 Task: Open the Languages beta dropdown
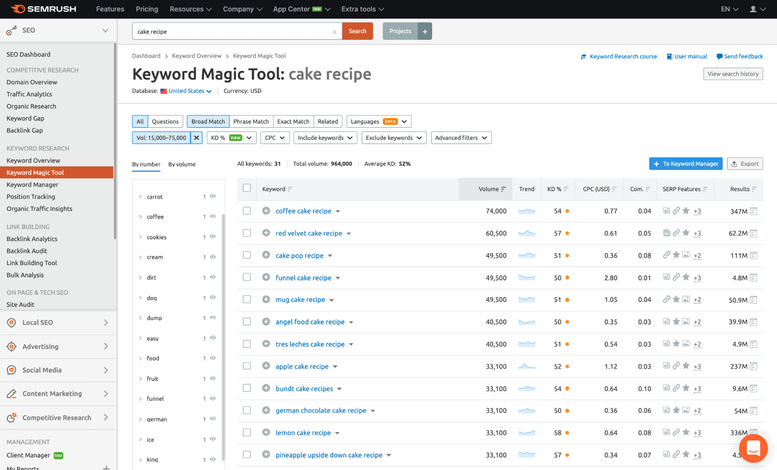[379, 121]
